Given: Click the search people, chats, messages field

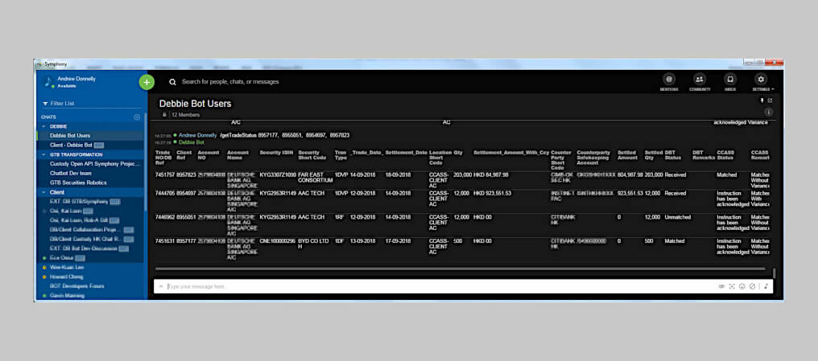Looking at the screenshot, I should pos(230,82).
